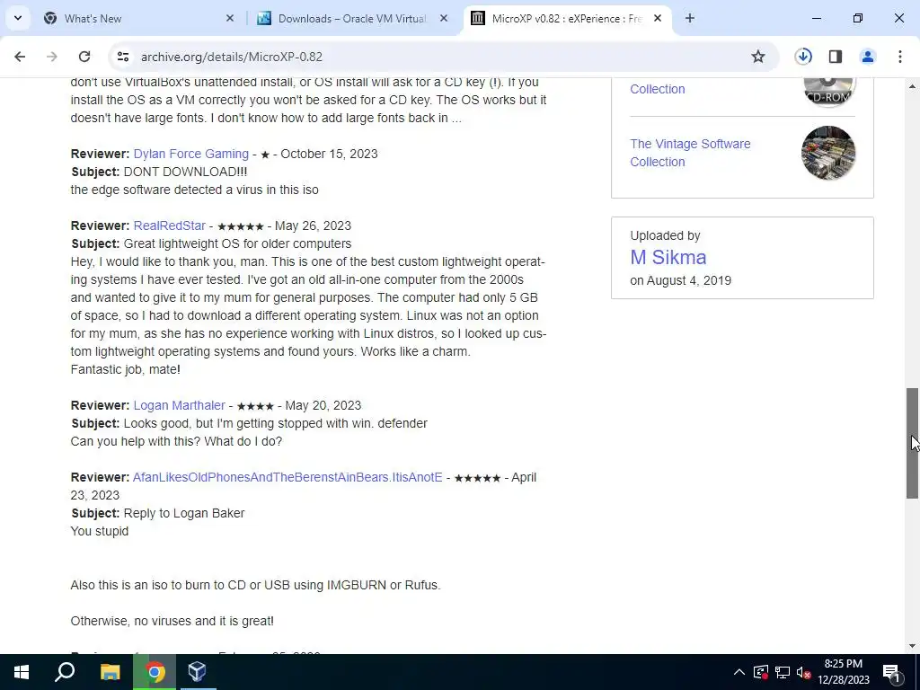Open network status tray icon
Image resolution: width=920 pixels, height=690 pixels.
click(x=783, y=672)
